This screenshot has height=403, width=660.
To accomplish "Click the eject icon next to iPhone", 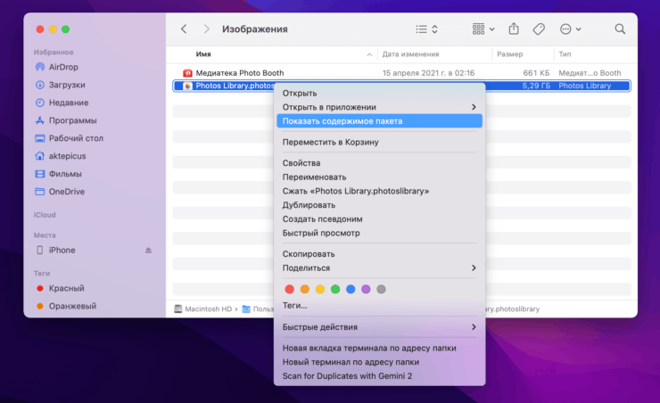I will pos(148,251).
